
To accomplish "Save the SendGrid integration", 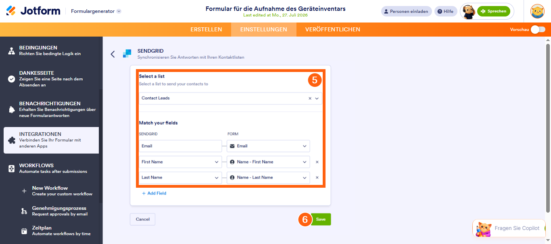I will coord(321,219).
